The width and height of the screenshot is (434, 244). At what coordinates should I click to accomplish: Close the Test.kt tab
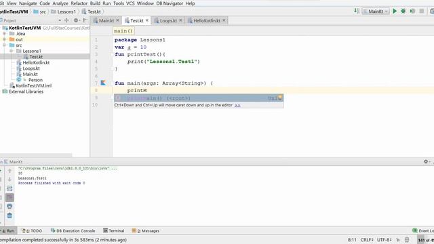147,20
